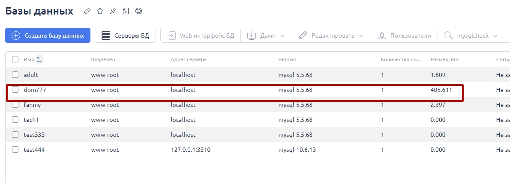Viewport: 510px width, 183px height.
Task: Click the Версия column header
Action: click(287, 59)
